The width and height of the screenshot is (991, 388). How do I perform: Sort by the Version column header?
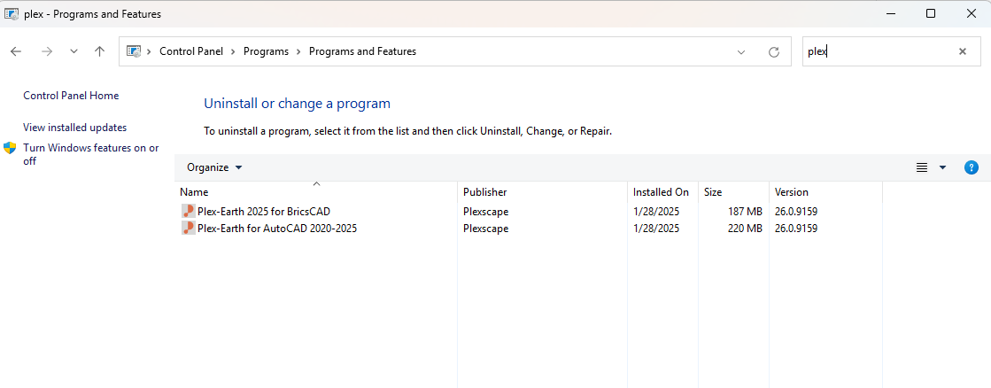825,192
